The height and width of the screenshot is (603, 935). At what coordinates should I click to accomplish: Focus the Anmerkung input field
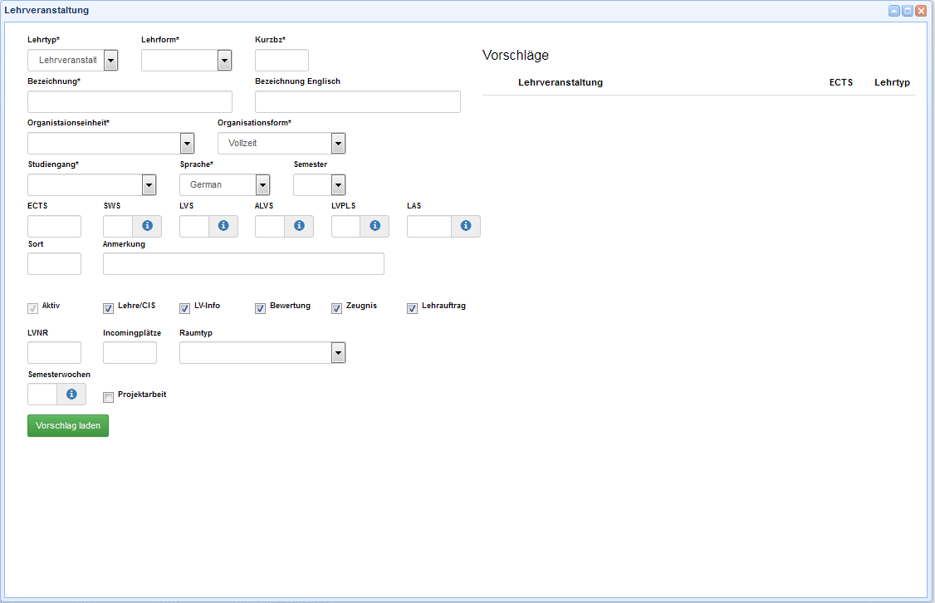tap(243, 263)
